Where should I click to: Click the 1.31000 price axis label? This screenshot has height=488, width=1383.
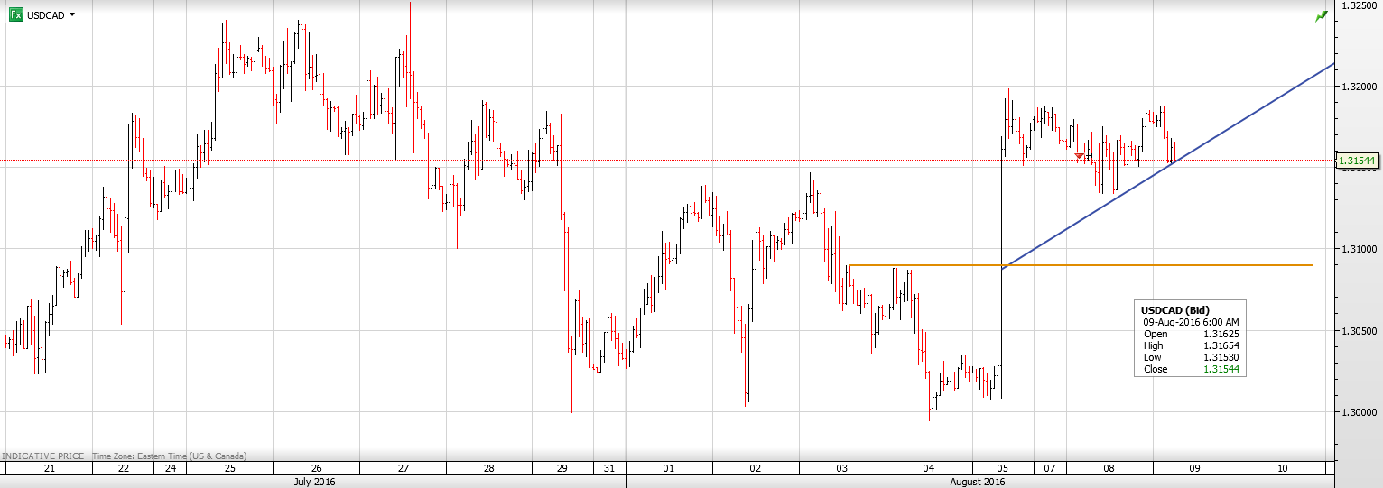pos(1359,249)
